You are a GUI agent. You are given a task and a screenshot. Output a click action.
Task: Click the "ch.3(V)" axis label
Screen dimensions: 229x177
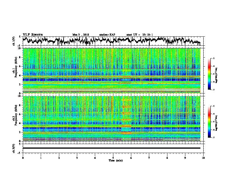14,149
